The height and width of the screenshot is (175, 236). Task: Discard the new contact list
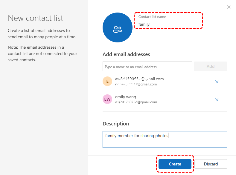(211, 164)
